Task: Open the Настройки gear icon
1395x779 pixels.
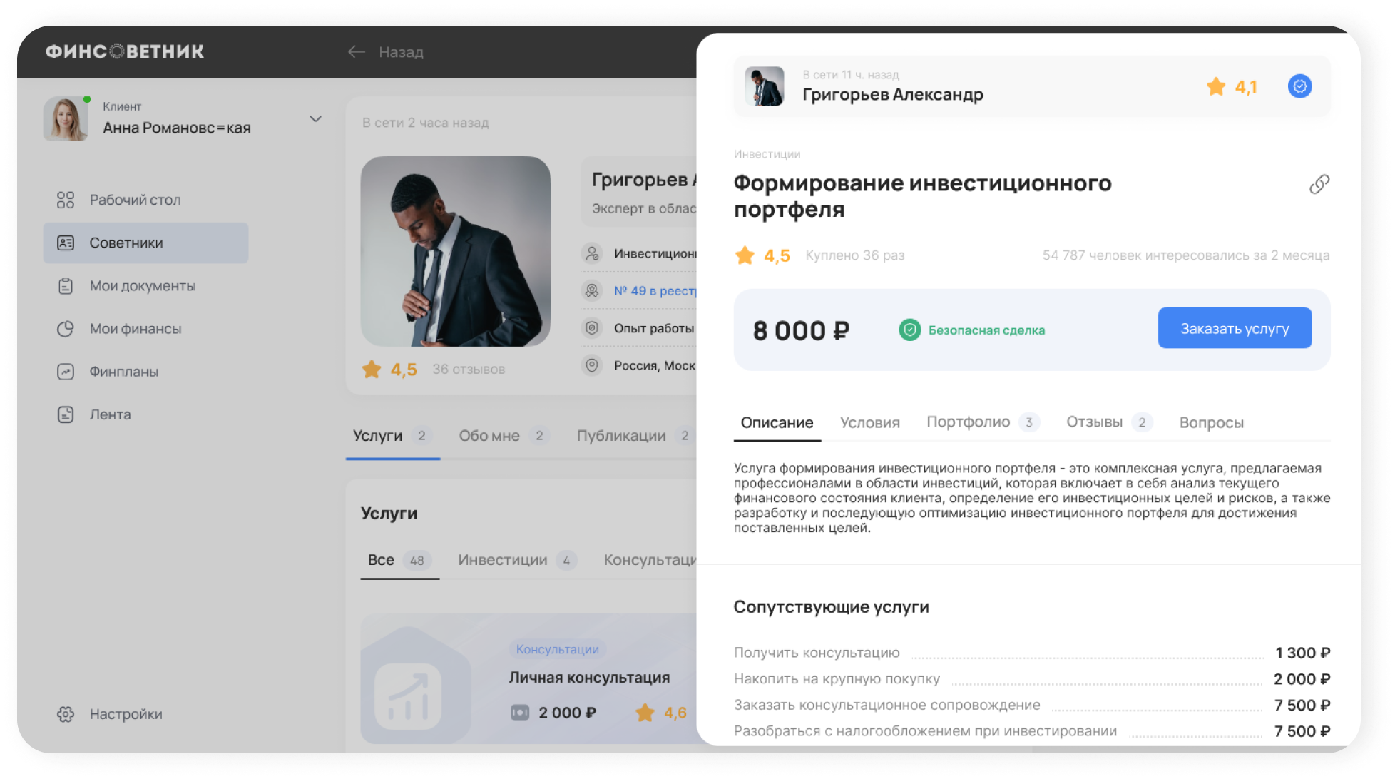Action: 66,713
